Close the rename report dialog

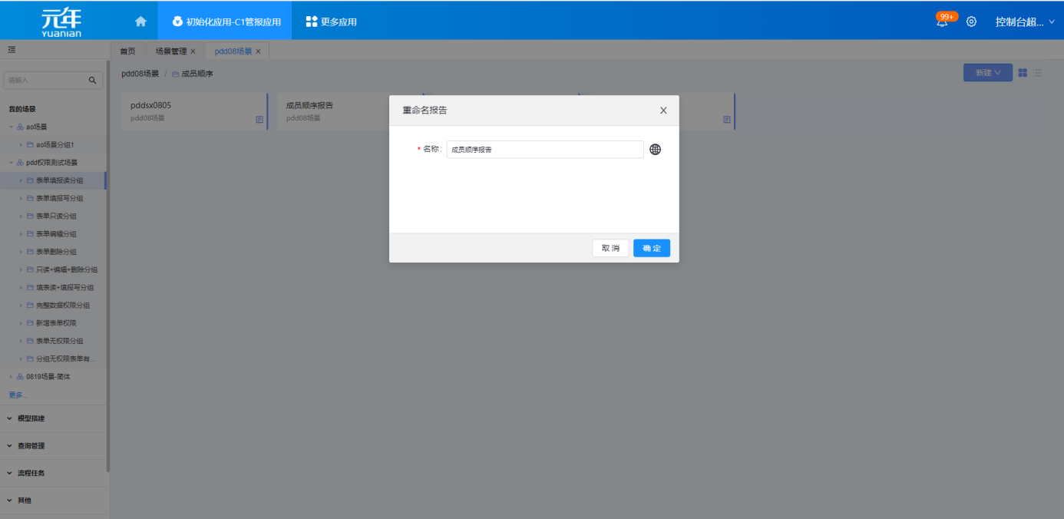(x=663, y=111)
